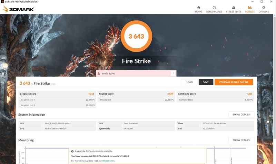Image resolution: width=276 pixels, height=164 pixels.
Task: Click the SystemInfo version v4.48.599
Action: click(x=149, y=128)
